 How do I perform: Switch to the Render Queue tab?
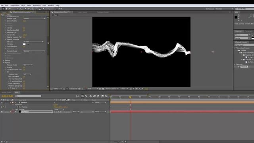tap(7, 93)
